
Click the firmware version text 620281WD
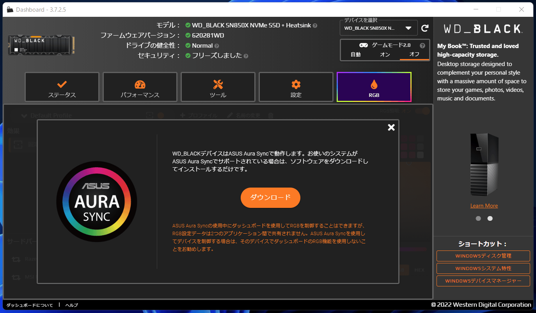click(208, 35)
